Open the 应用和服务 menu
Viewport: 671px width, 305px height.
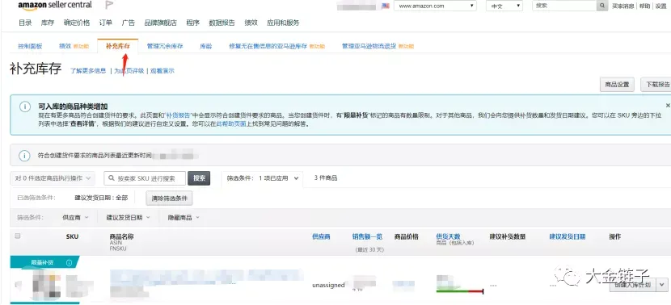[x=283, y=23]
